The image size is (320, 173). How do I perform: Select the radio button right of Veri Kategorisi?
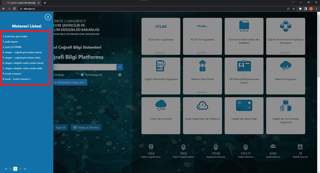(120, 75)
